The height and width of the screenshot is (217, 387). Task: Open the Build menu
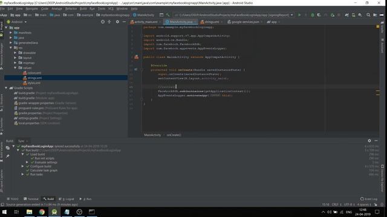tap(83, 8)
